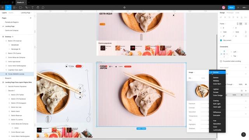This screenshot has height=140, width=249.
Task: Select layer Botón CTA reservar
Action: point(15,41)
